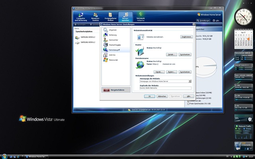
Task: Open Windows Start orb
Action: [4, 156]
